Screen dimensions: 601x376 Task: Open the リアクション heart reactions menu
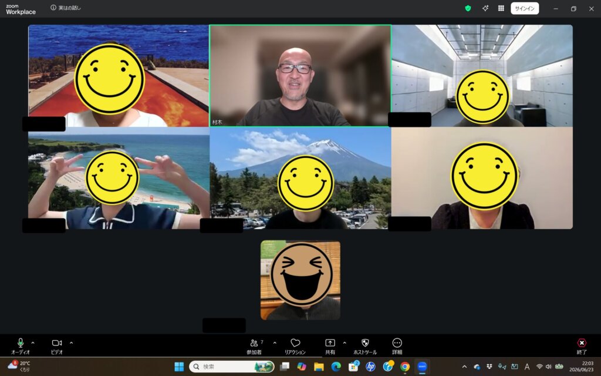click(x=295, y=346)
